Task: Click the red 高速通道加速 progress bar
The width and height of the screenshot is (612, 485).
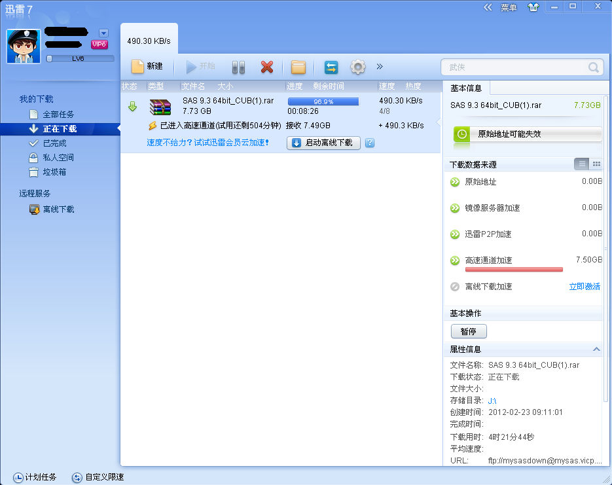Action: 514,269
